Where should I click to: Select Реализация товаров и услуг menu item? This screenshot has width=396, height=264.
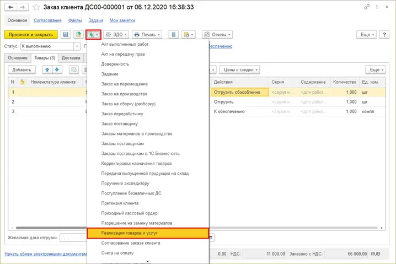pos(148,233)
